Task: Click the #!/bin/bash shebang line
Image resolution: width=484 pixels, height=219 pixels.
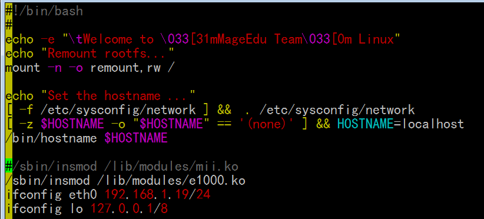Action: tap(44, 11)
